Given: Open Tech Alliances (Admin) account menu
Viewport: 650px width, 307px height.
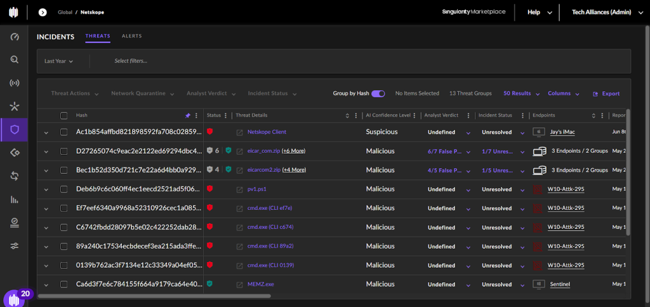Looking at the screenshot, I should (x=607, y=13).
